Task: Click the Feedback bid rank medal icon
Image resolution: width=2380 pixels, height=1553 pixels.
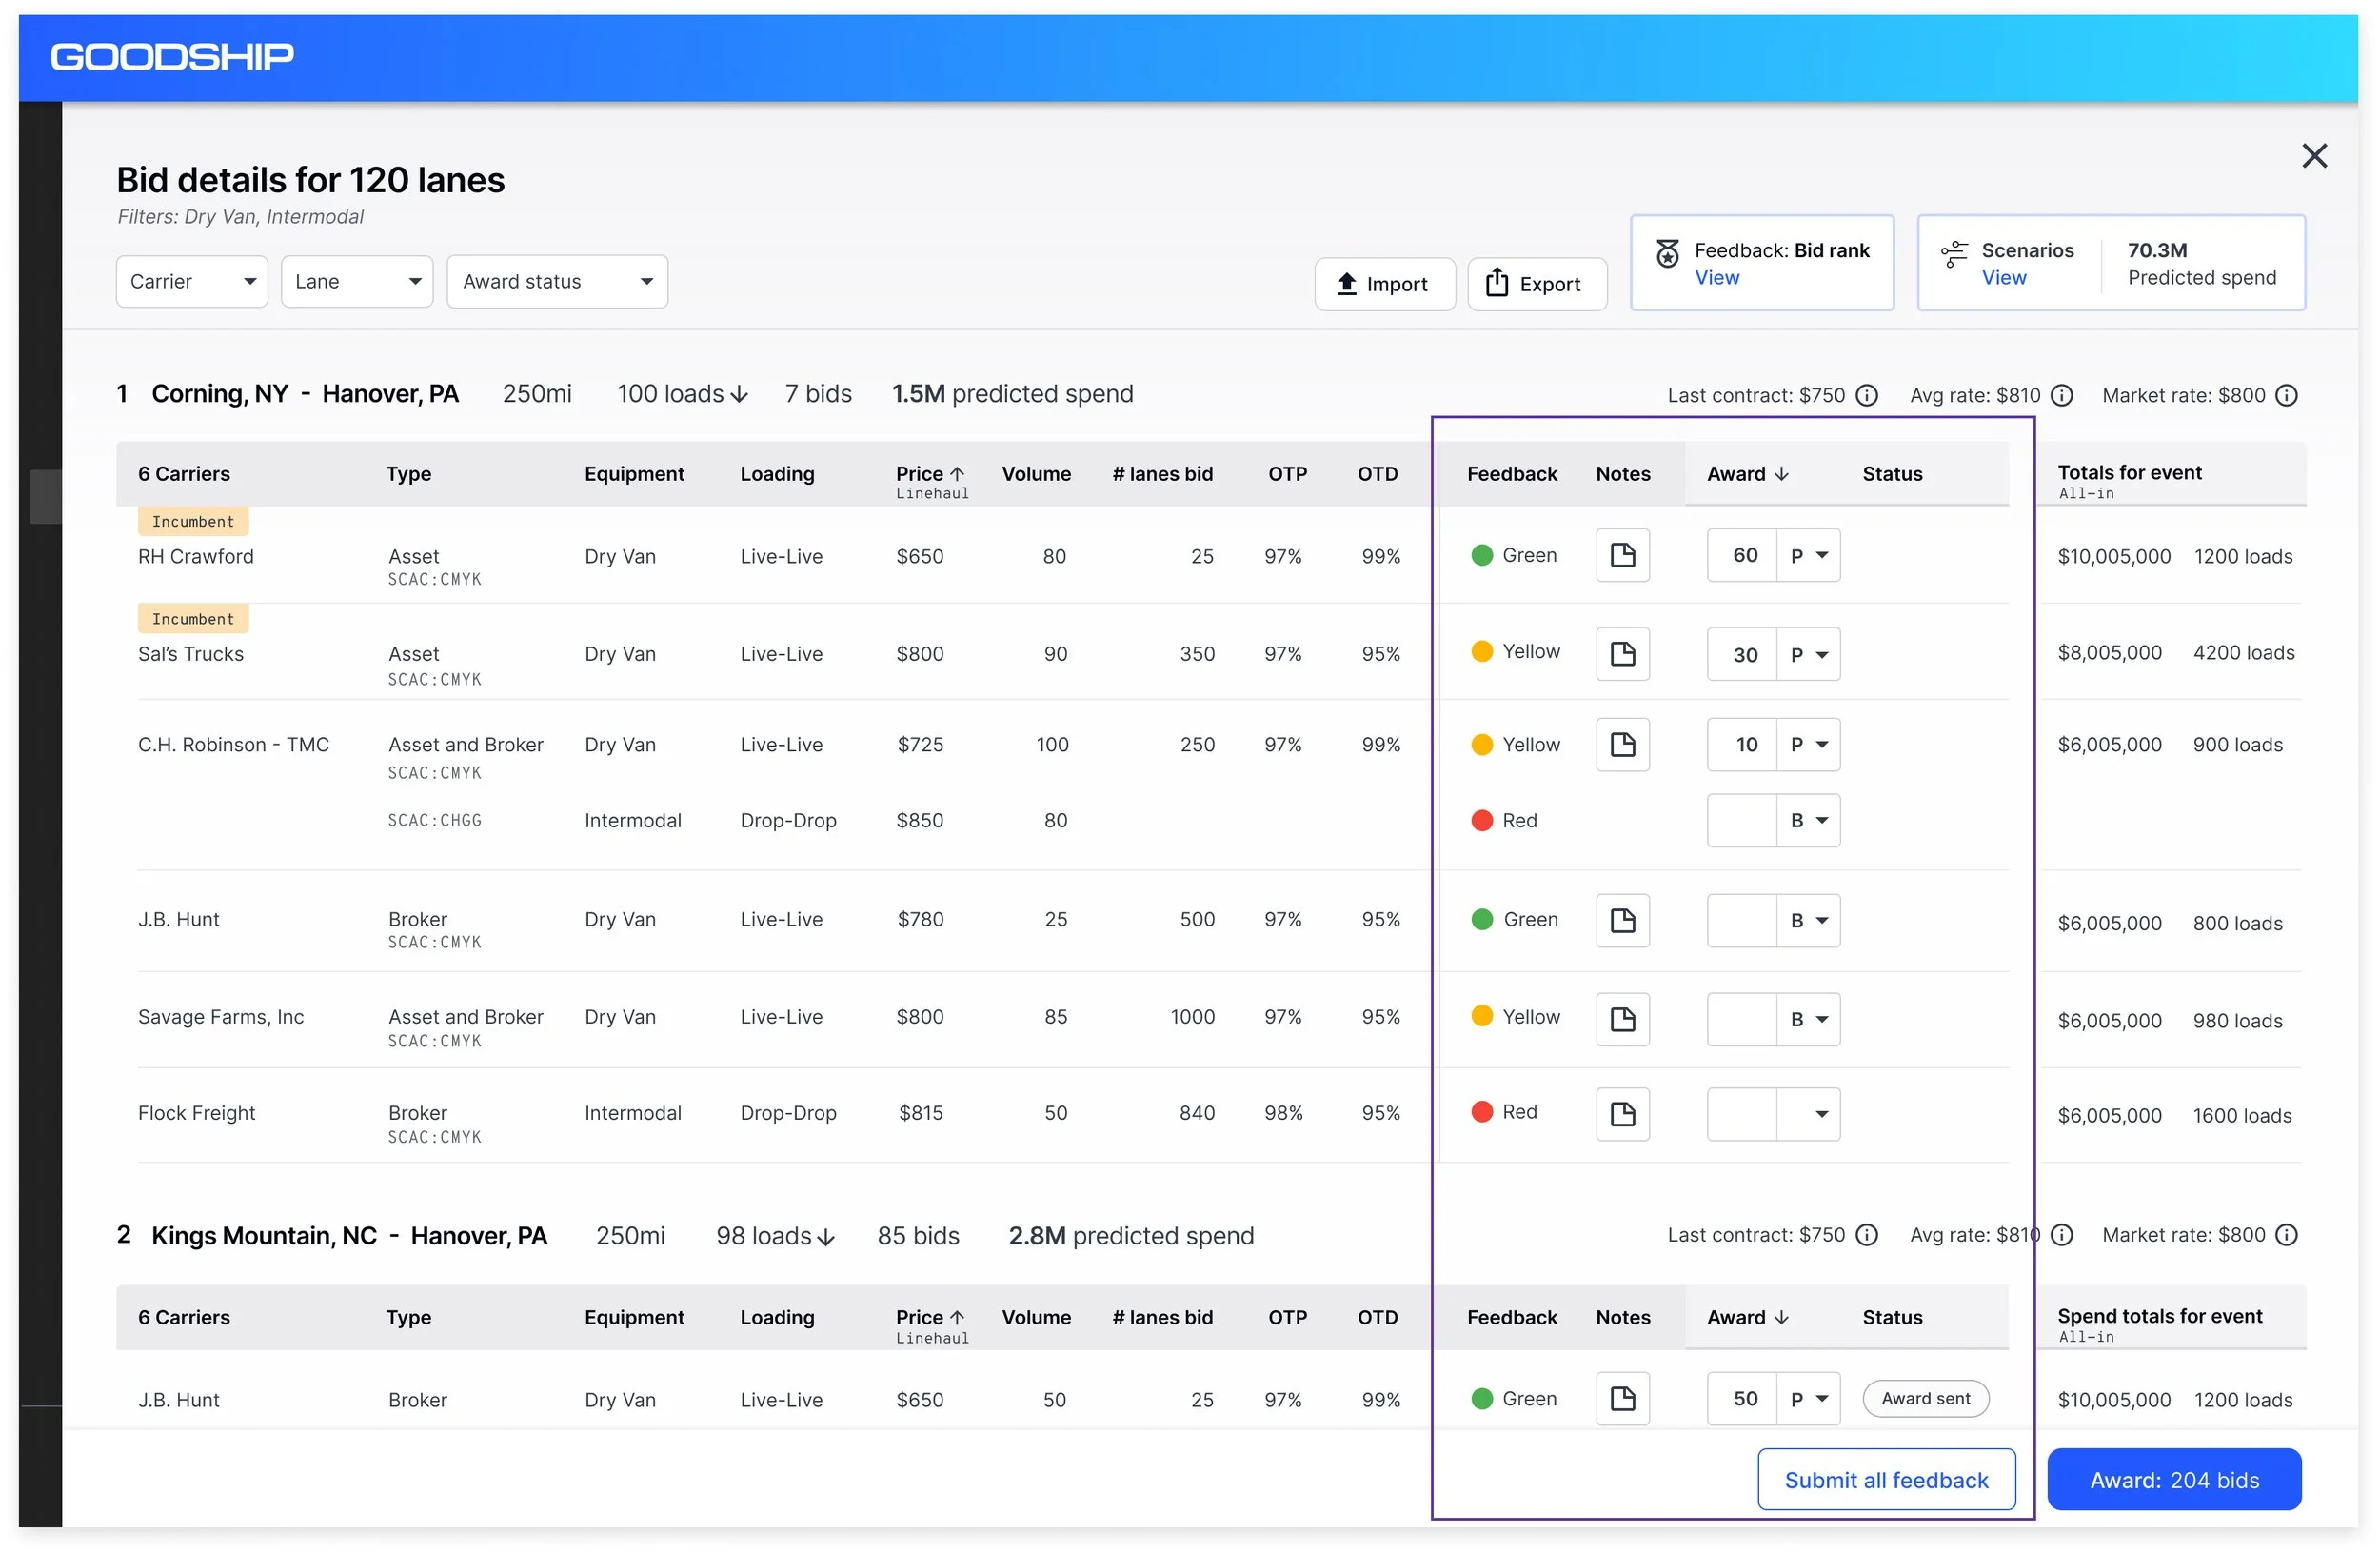Action: tap(1667, 253)
